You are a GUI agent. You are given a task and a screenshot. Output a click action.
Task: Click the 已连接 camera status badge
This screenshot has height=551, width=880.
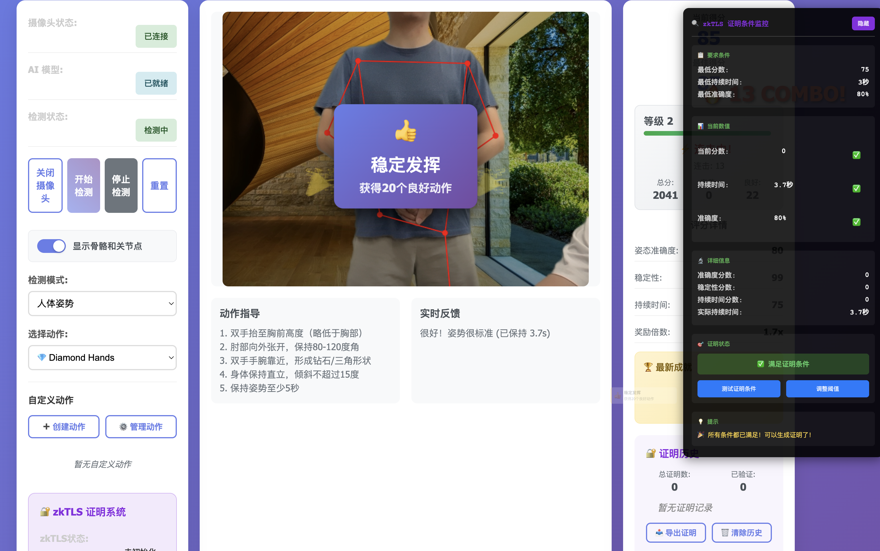[156, 36]
